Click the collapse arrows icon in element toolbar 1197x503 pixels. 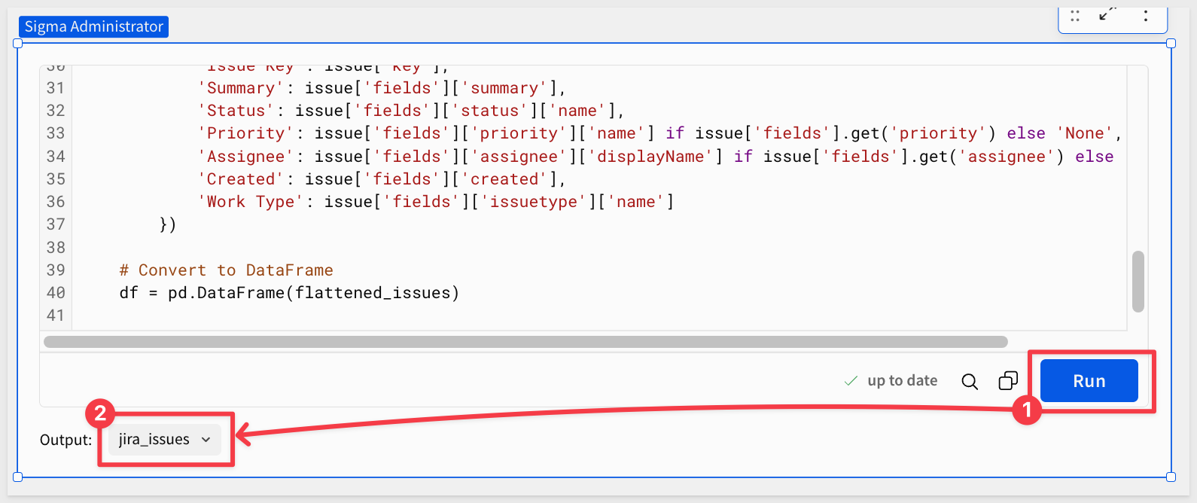tap(1107, 14)
